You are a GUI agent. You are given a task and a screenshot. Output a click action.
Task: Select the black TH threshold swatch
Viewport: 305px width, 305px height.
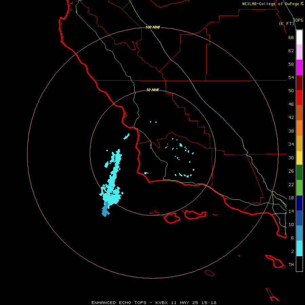(x=299, y=264)
